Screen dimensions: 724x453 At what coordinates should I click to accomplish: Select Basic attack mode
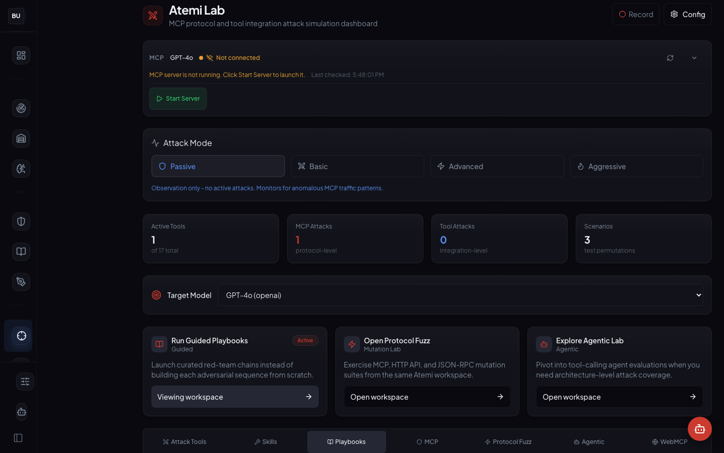357,166
